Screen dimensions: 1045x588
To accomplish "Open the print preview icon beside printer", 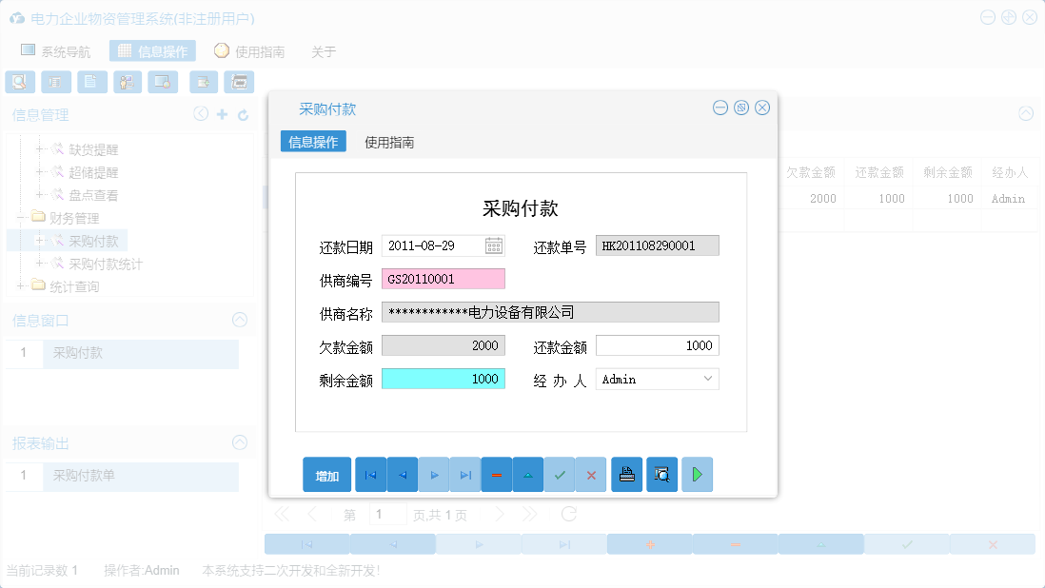I will 661,474.
